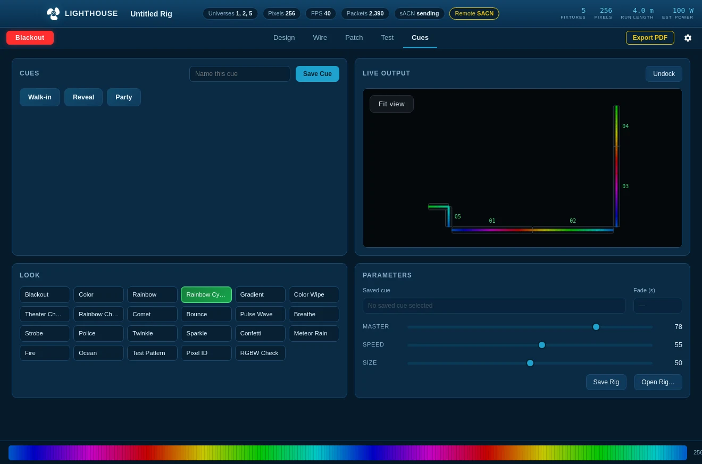Viewport: 702px width, 464px height.
Task: Open settings via the gear icon
Action: click(x=688, y=38)
